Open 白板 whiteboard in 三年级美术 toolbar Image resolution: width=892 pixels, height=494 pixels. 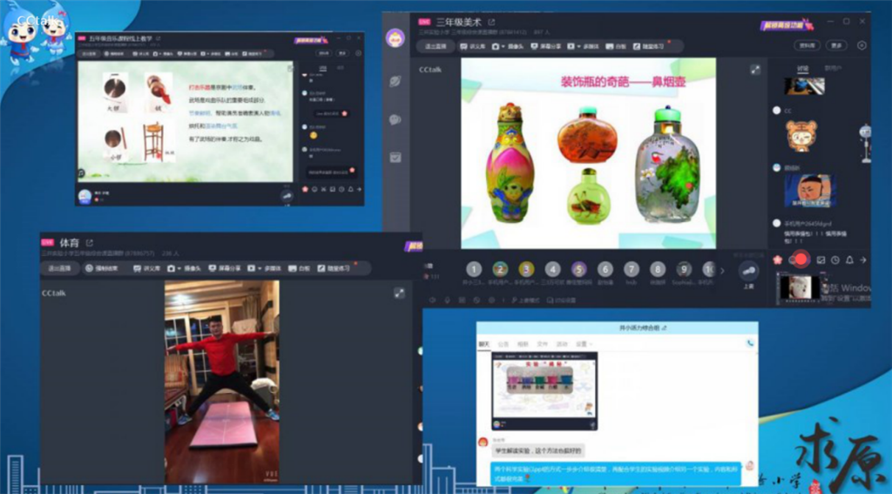(x=616, y=46)
